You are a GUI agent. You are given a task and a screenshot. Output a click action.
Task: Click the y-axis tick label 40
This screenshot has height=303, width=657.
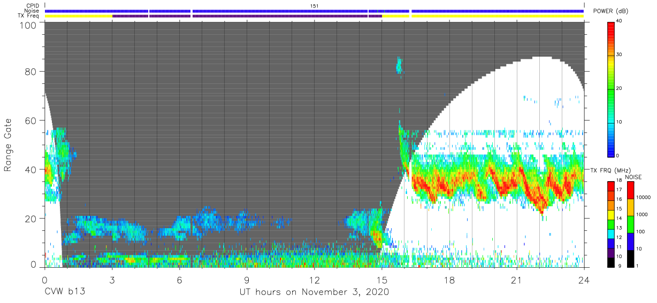tap(31, 169)
